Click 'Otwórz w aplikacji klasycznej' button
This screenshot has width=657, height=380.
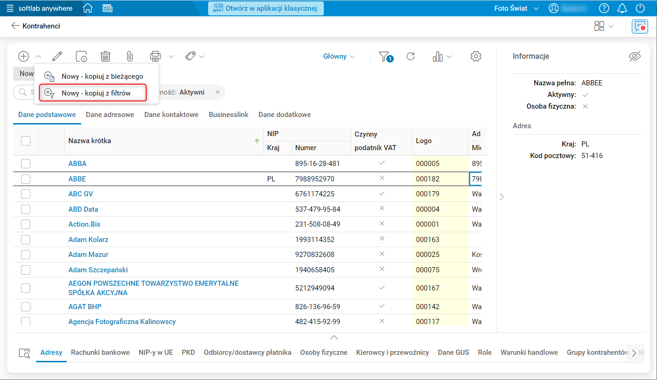click(266, 8)
